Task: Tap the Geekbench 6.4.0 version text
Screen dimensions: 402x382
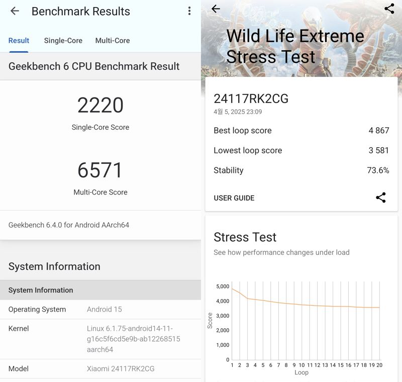Action: pos(69,225)
